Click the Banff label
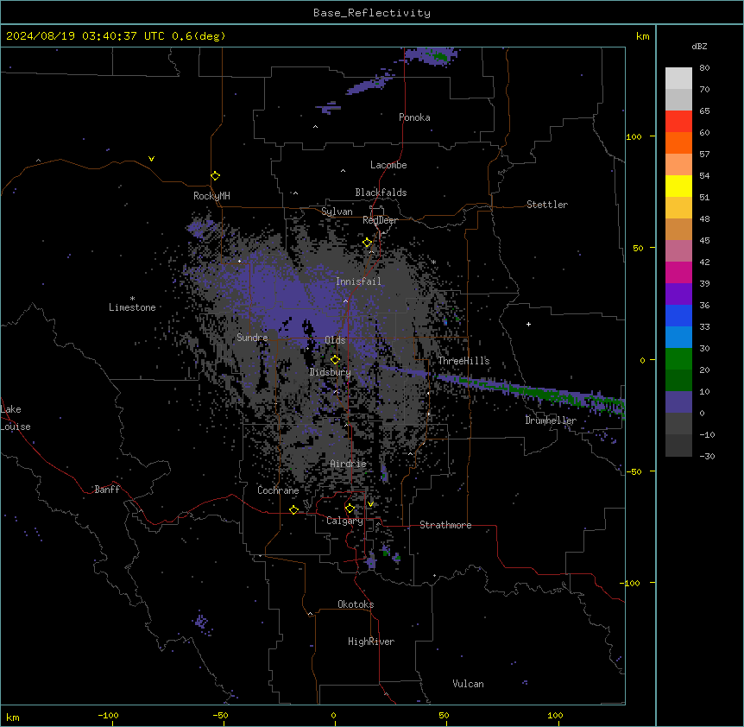The height and width of the screenshot is (727, 744). click(x=107, y=490)
